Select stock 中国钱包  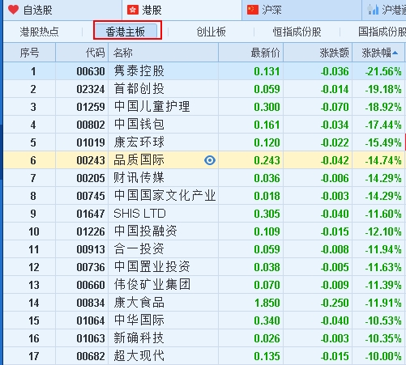tap(139, 125)
